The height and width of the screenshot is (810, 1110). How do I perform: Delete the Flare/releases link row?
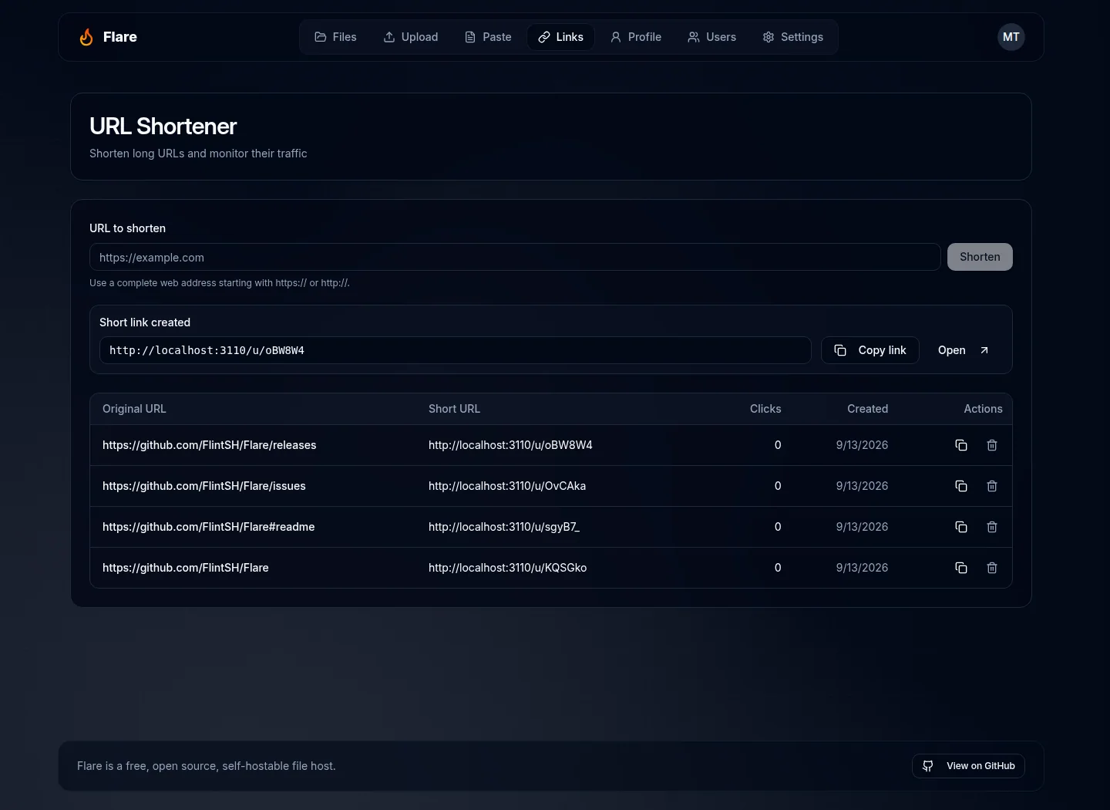click(992, 445)
